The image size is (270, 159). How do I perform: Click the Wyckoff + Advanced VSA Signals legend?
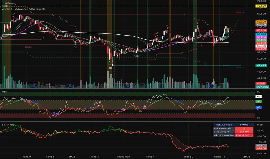(x=23, y=9)
